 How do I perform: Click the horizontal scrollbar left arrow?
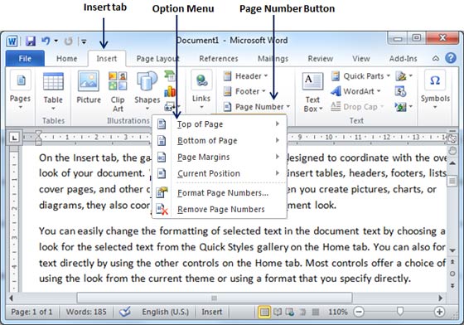tap(11, 298)
